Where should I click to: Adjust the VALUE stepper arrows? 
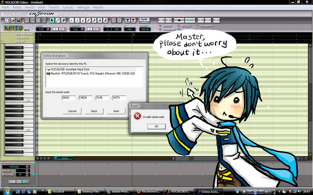pyautogui.click(x=27, y=171)
